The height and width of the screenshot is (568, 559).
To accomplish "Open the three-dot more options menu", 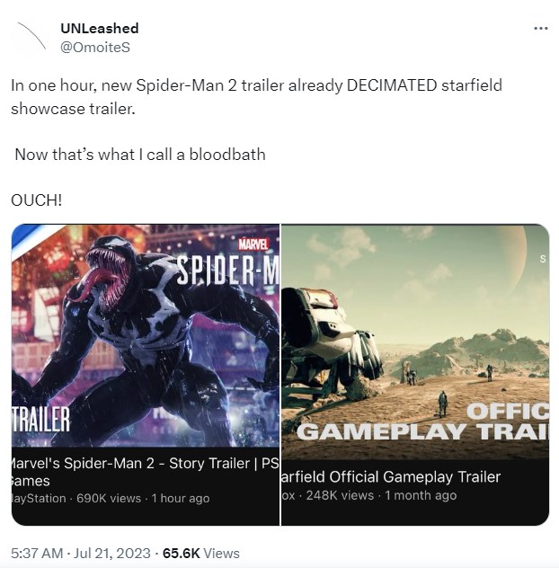I will 540,28.
